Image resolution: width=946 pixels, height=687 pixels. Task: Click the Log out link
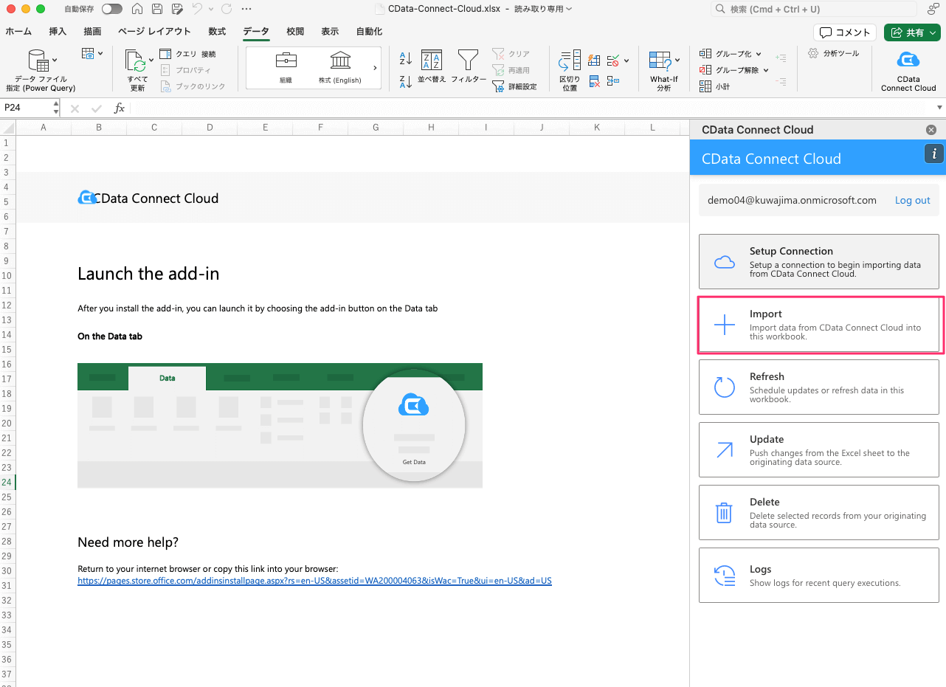point(912,200)
